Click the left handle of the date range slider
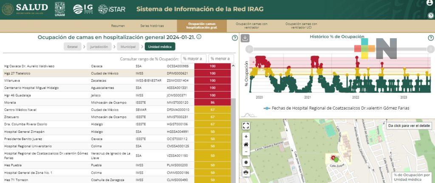Screen dimensions: 435x183 (249, 49)
